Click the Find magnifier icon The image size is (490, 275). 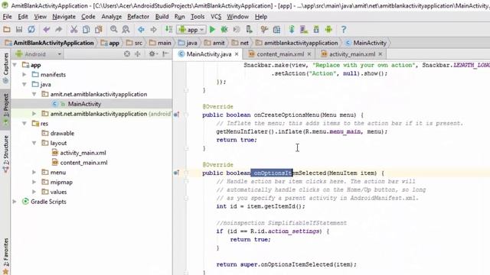click(114, 30)
